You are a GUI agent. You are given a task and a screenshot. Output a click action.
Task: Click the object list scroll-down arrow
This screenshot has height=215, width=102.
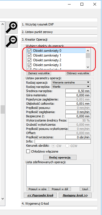point(88,67)
